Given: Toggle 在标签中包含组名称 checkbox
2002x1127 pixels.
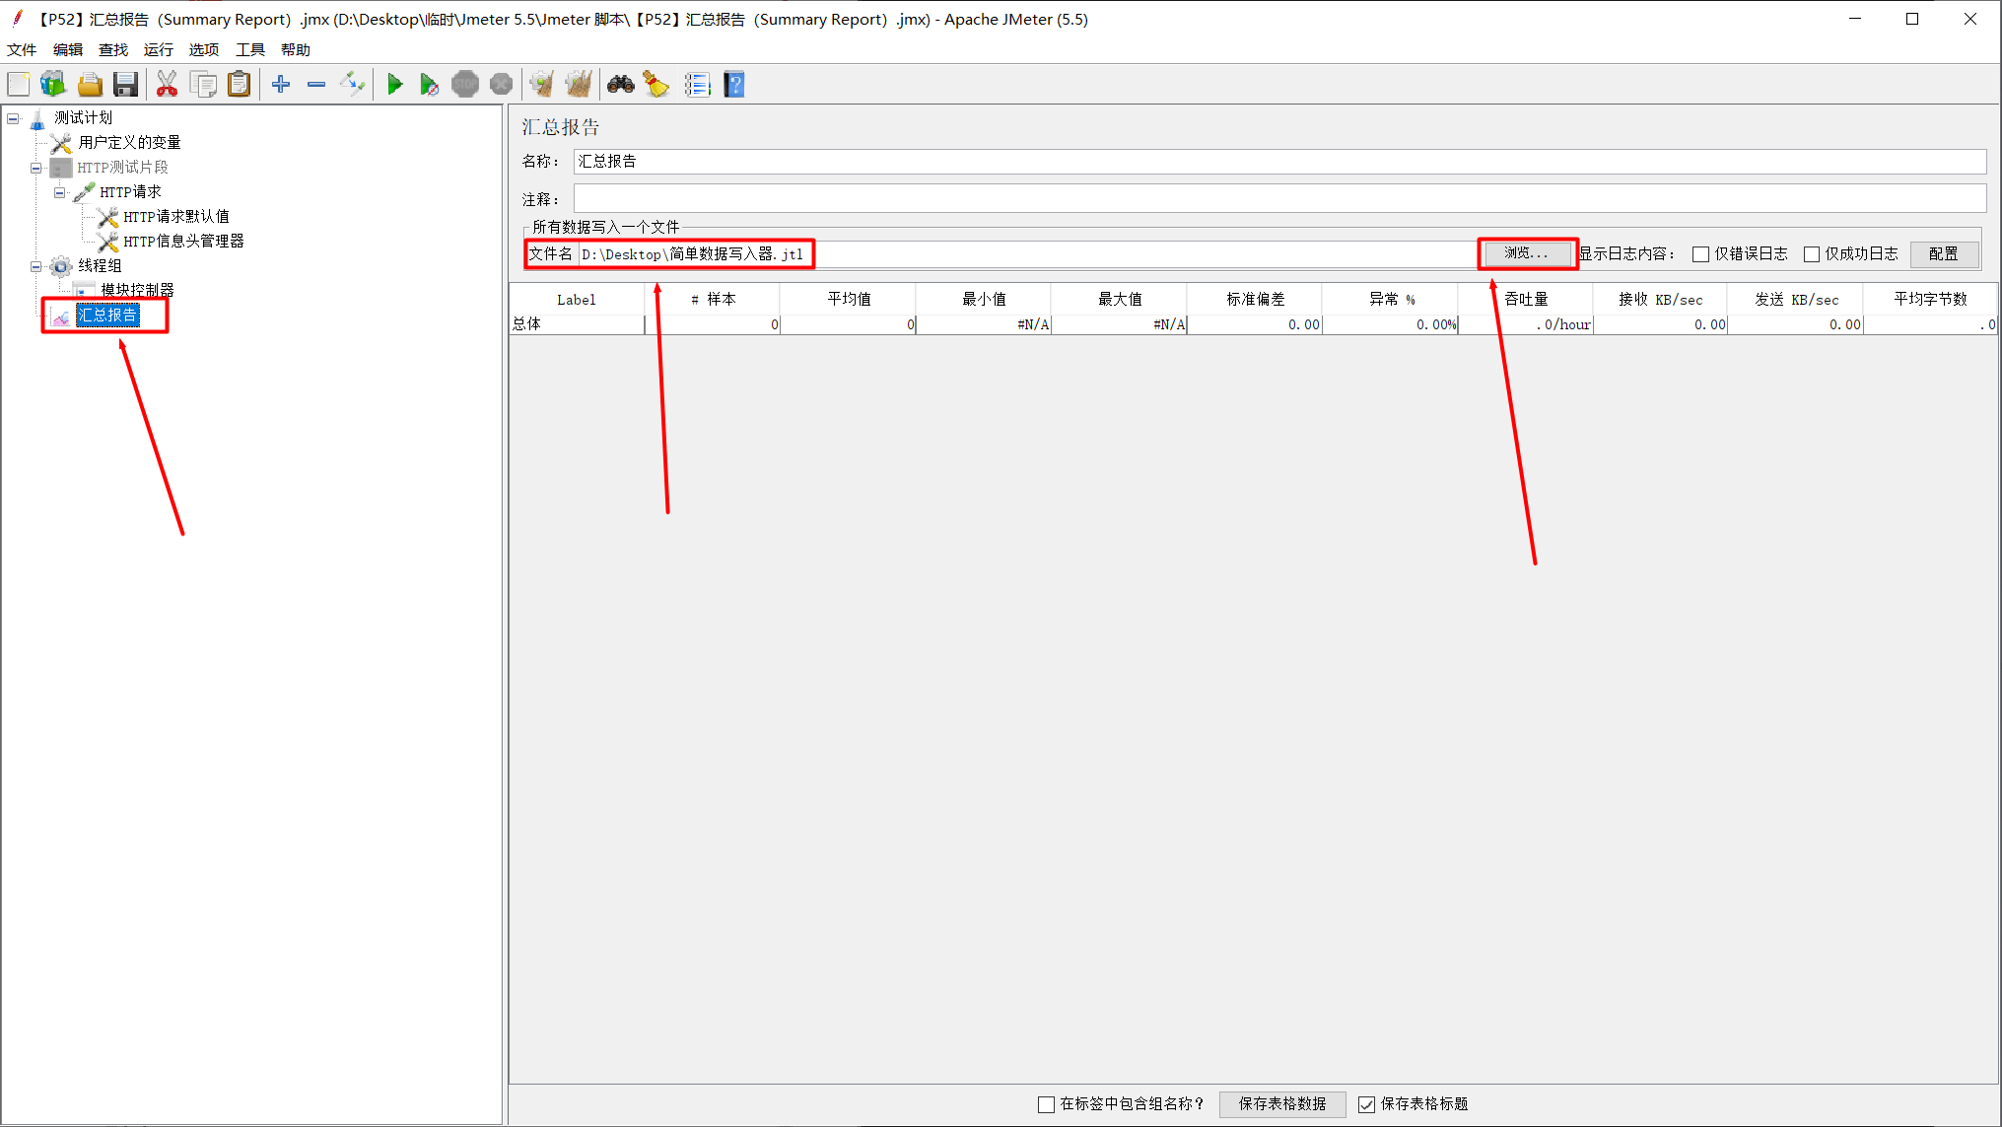Looking at the screenshot, I should tap(1046, 1104).
